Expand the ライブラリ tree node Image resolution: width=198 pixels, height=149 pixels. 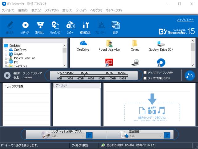6,66
